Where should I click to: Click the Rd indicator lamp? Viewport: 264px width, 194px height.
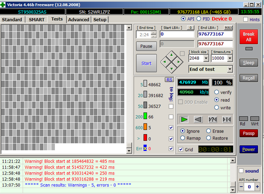(243, 119)
